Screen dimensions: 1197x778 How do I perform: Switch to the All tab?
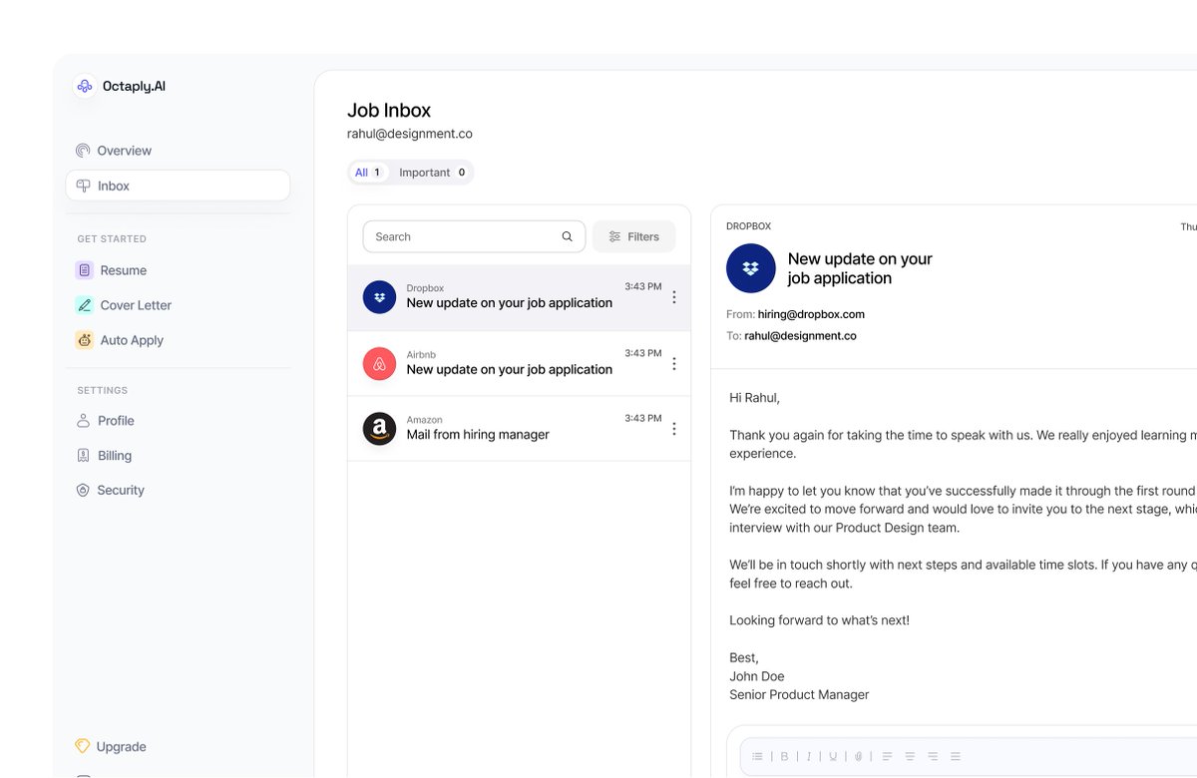click(x=368, y=173)
